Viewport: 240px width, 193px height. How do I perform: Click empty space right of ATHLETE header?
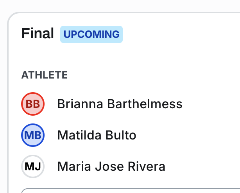149,75
